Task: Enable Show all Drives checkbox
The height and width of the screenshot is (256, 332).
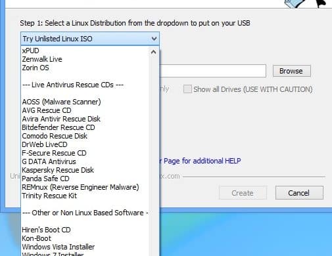Action: coord(187,89)
